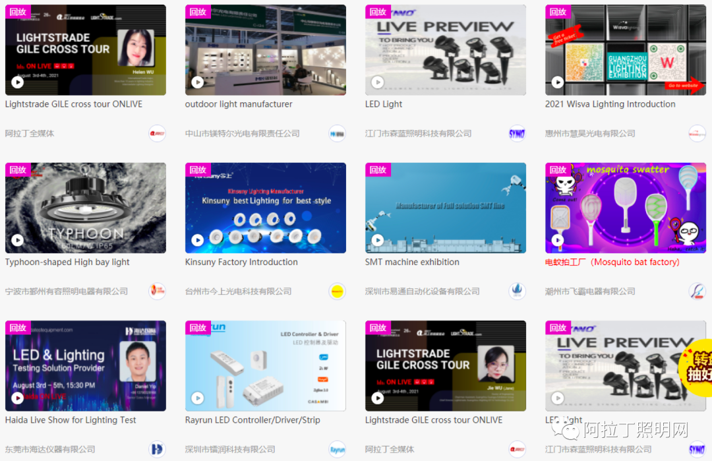Start the Kinsuny Factory Introduction replay

point(197,241)
